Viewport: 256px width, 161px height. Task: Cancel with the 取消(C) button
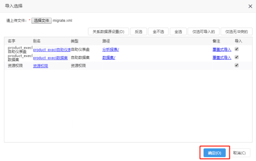tap(239, 153)
